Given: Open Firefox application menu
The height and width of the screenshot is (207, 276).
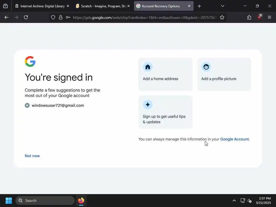Looking at the screenshot, I should [270, 17].
